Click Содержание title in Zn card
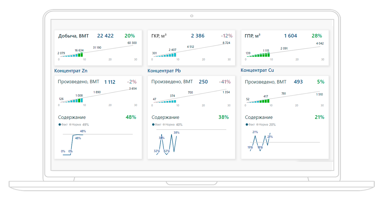This screenshot has width=385, height=199. pos(72,117)
